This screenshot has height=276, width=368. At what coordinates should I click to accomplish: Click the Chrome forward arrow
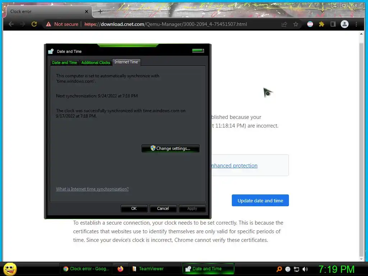click(23, 24)
